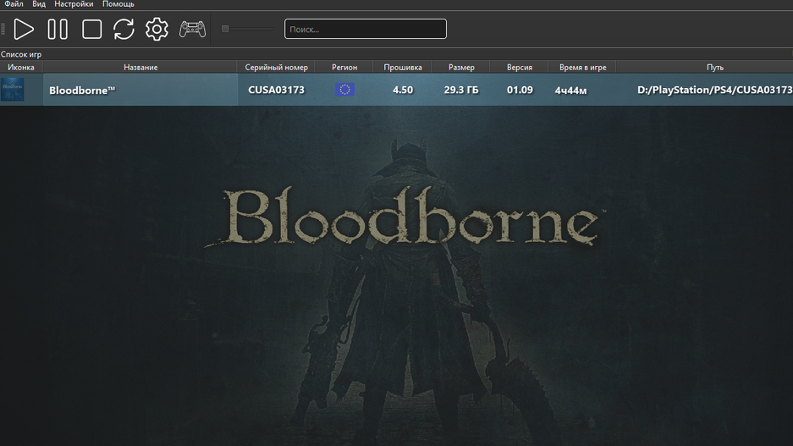Open the Вид menu

pyautogui.click(x=39, y=4)
